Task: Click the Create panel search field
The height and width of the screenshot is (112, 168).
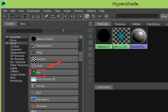Action: point(24,31)
